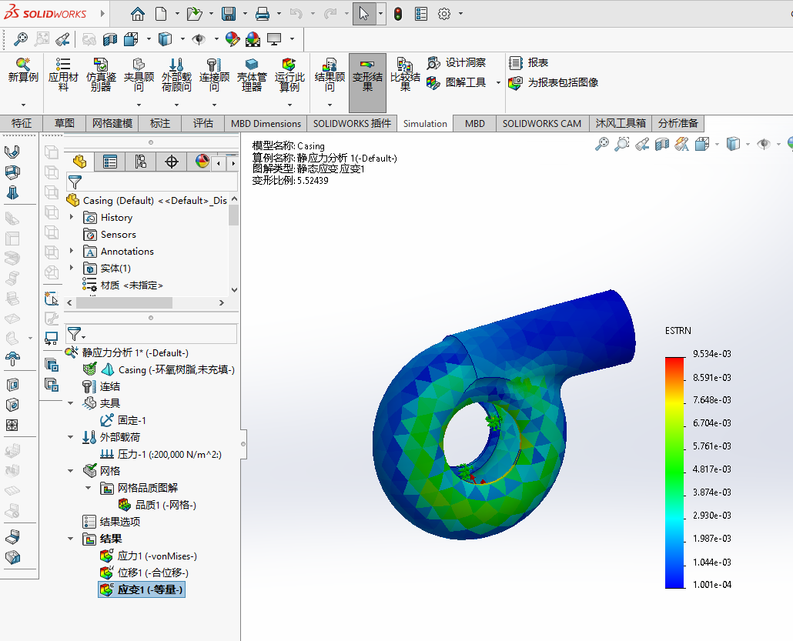The image size is (793, 641).
Task: Click 为报表包括图像 (Include Image for Report)
Action: coord(554,82)
